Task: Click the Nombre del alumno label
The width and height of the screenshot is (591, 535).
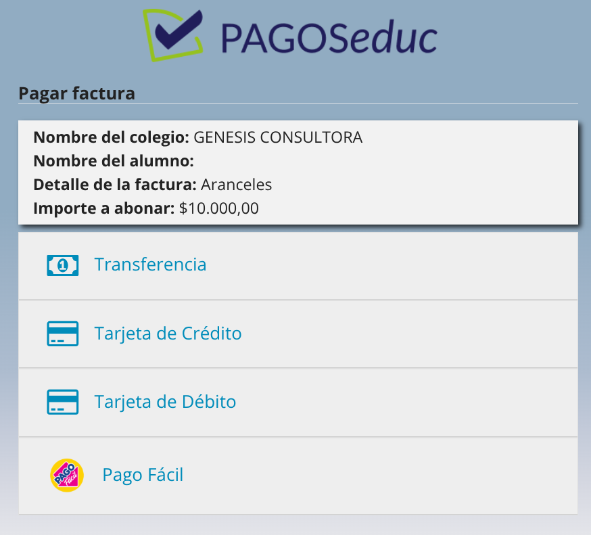Action: [x=114, y=161]
